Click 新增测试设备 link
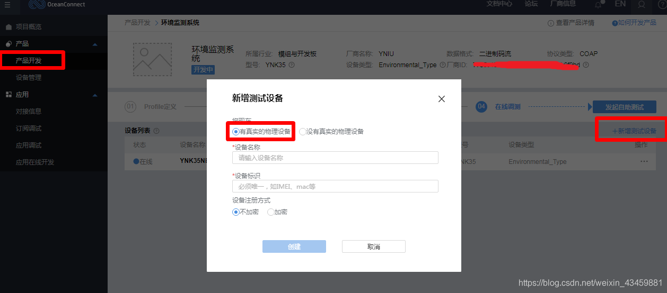667x293 pixels. [x=634, y=131]
